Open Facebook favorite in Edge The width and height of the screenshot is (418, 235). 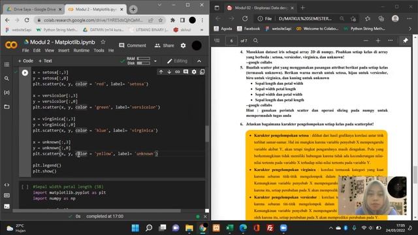(248, 29)
